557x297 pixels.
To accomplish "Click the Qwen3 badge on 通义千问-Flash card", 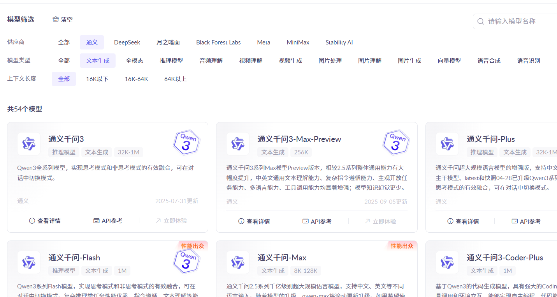I will (x=186, y=261).
